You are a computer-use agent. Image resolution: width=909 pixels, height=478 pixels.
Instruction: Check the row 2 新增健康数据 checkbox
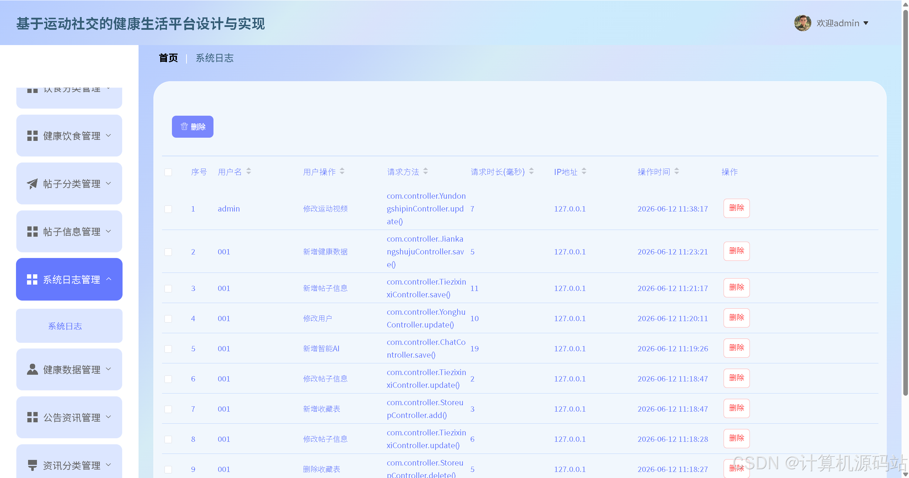[x=168, y=252]
